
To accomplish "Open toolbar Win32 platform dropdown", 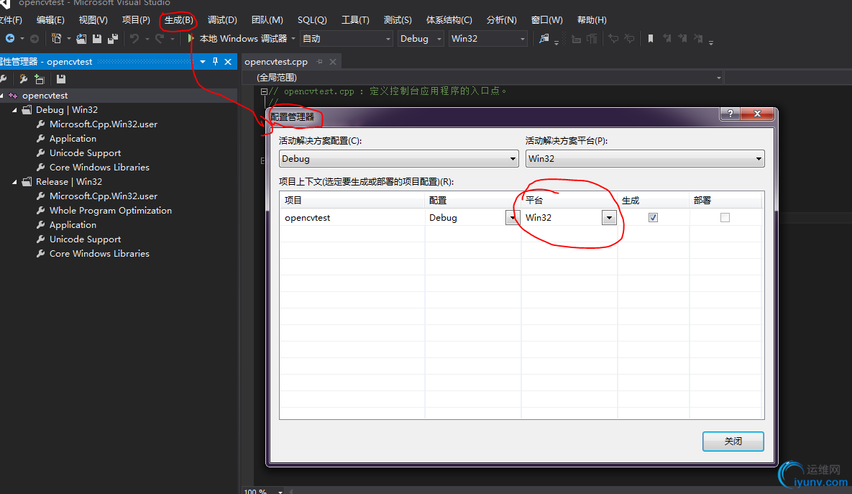I will pos(488,39).
